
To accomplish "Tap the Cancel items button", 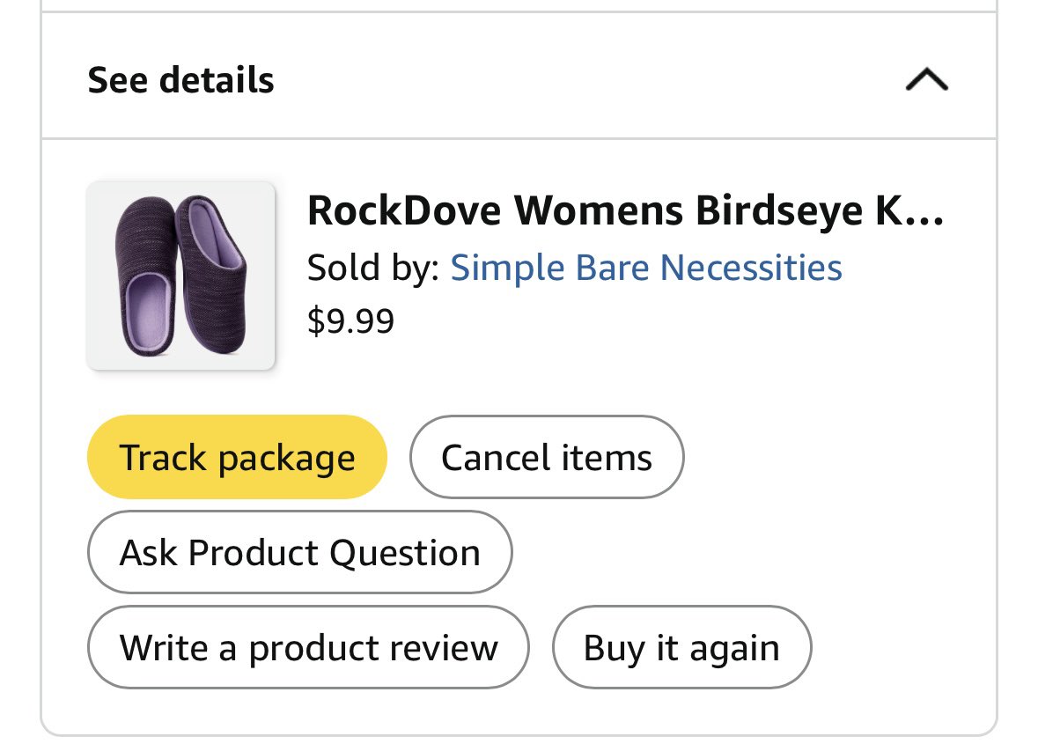I will (546, 458).
